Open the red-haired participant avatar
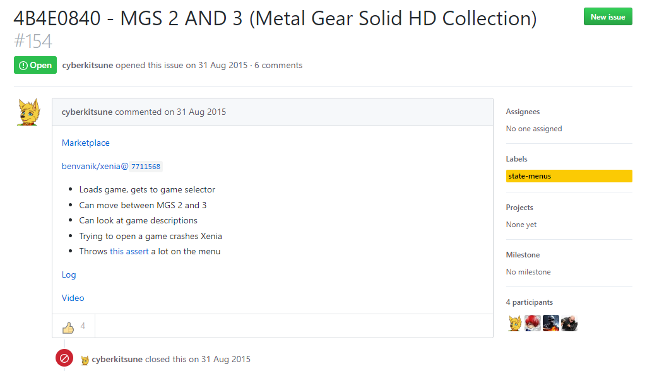Viewport: 652px width, 371px height. pyautogui.click(x=533, y=324)
